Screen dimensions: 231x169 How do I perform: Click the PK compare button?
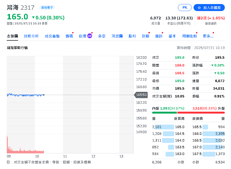click(185, 8)
